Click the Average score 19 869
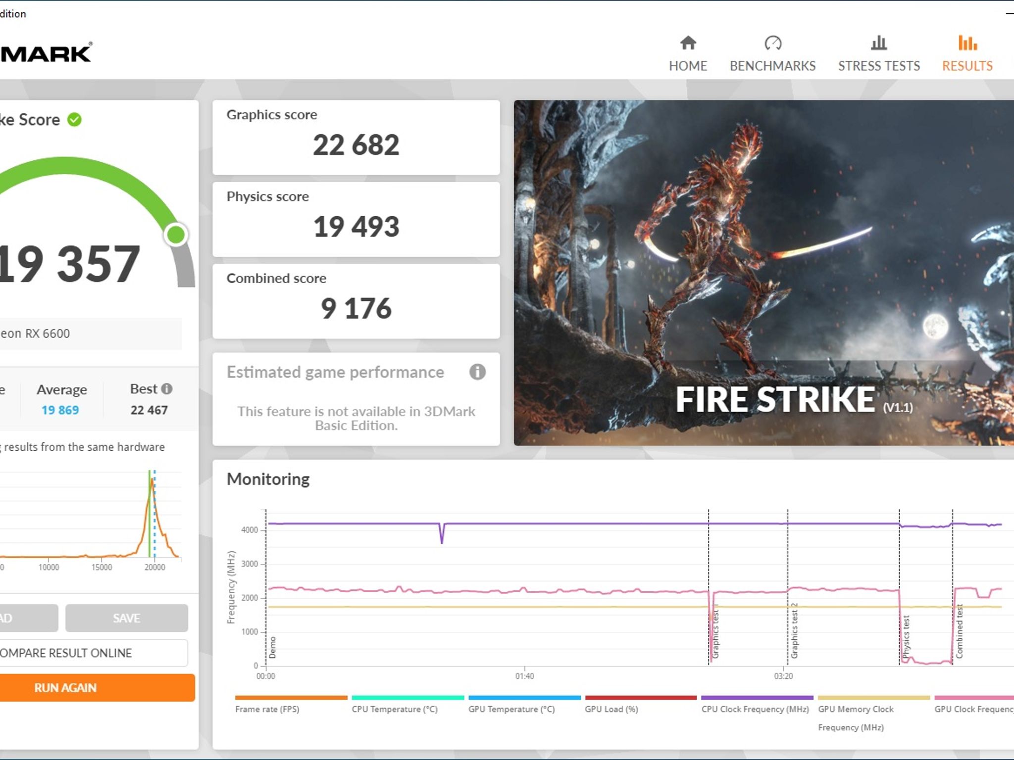Screen dimensions: 1014x760 coord(60,410)
